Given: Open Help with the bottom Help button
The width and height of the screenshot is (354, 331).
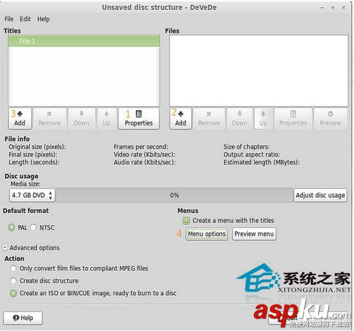Looking at the screenshot, I should (x=23, y=318).
